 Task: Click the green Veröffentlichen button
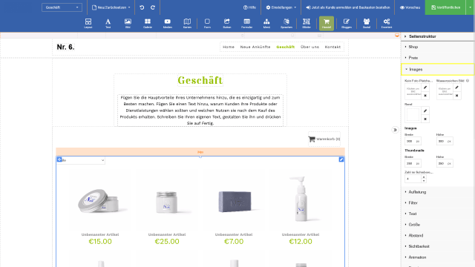click(445, 7)
